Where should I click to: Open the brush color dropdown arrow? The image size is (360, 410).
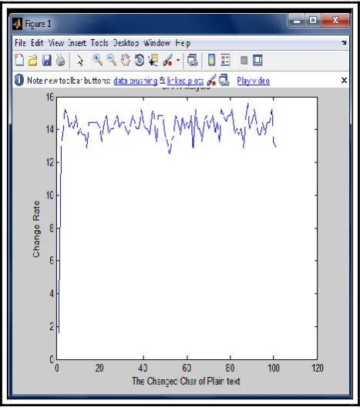tap(178, 60)
